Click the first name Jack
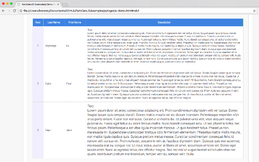259x162 pixels. [x=69, y=130]
